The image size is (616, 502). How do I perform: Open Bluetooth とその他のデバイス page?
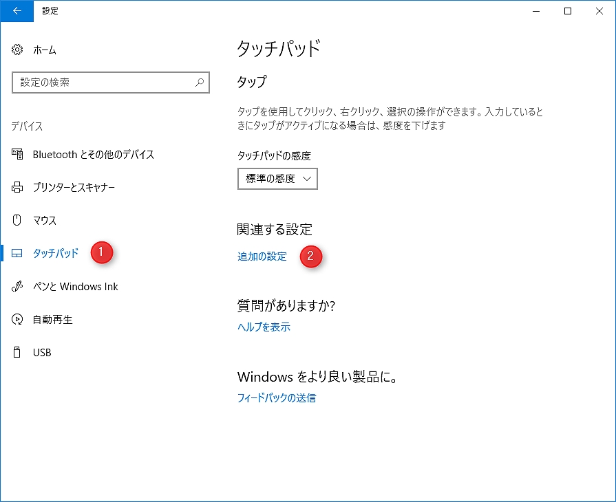(93, 155)
